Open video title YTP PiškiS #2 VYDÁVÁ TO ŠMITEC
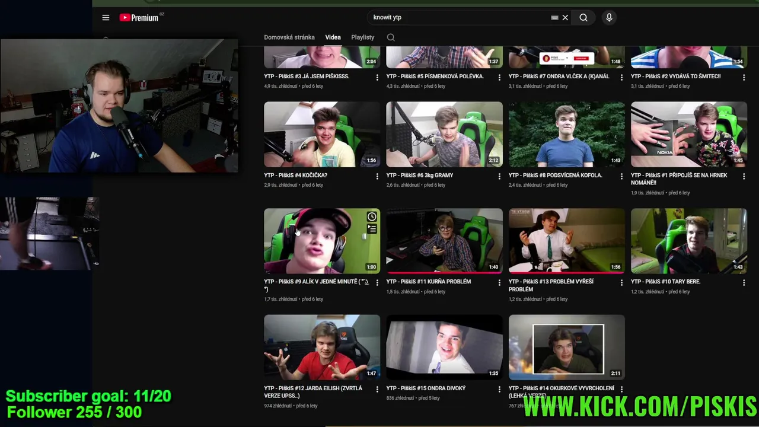This screenshot has width=759, height=427. pyautogui.click(x=675, y=77)
